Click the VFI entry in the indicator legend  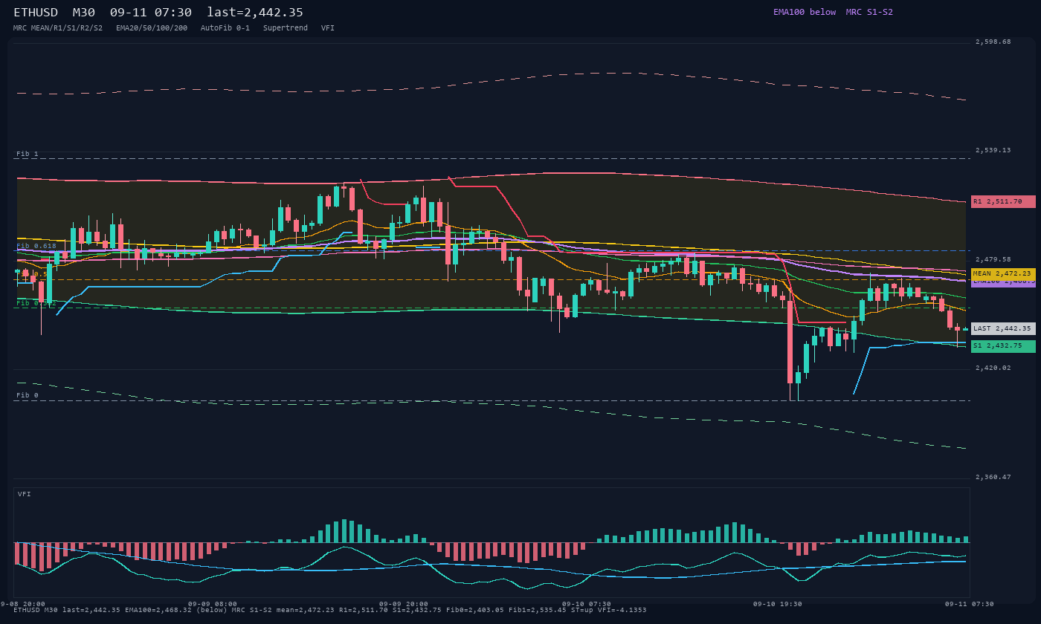click(x=328, y=28)
